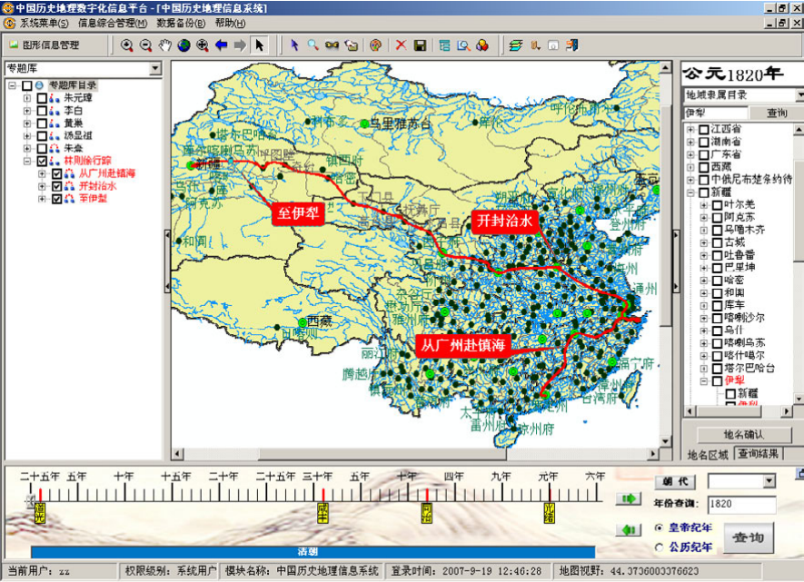The height and width of the screenshot is (582, 804).
Task: Open the dynasty dropdown next to 朝代
Action: pos(769,481)
